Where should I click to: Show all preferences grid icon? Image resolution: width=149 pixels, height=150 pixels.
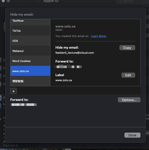click(38, 1)
